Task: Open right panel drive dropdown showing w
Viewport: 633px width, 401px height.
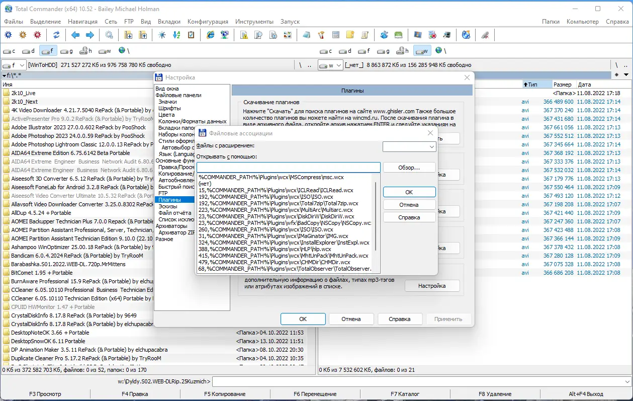Action: 330,65
